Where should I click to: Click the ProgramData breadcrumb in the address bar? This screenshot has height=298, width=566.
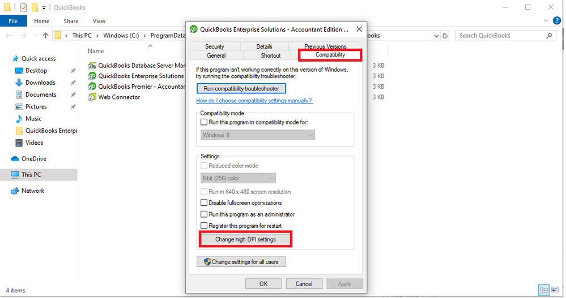pos(168,36)
